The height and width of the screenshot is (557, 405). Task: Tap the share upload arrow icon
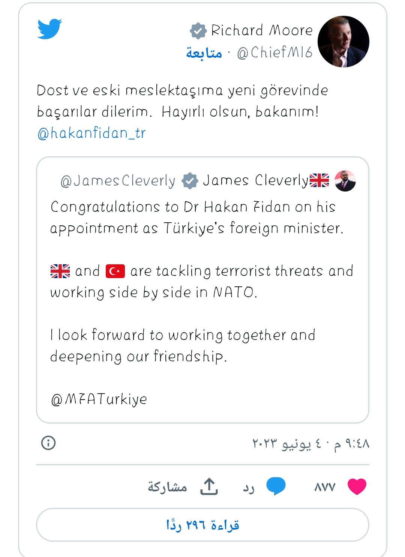(x=209, y=487)
